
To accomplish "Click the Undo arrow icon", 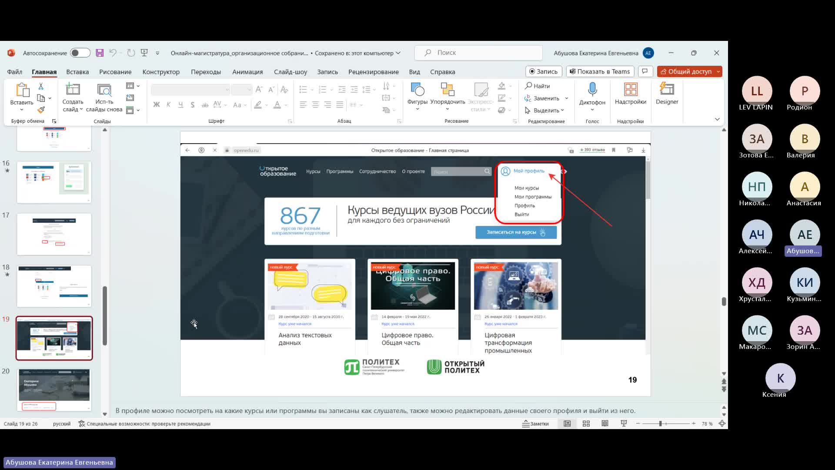I will [x=113, y=53].
